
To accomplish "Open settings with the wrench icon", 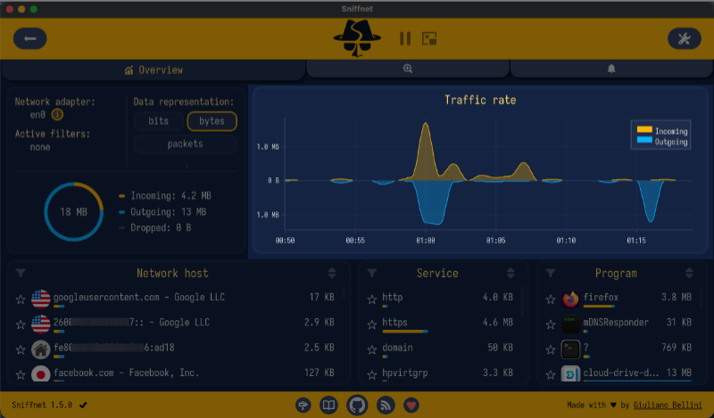I will pyautogui.click(x=684, y=38).
